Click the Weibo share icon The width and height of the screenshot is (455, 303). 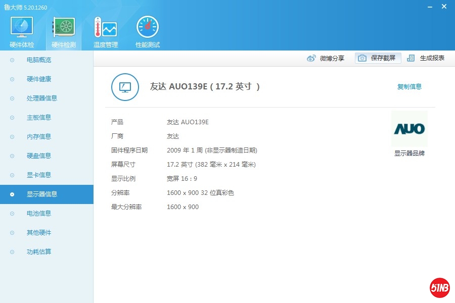311,58
